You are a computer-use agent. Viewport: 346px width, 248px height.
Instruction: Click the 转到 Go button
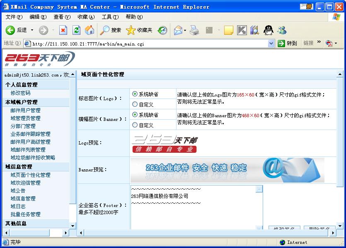pos(288,43)
